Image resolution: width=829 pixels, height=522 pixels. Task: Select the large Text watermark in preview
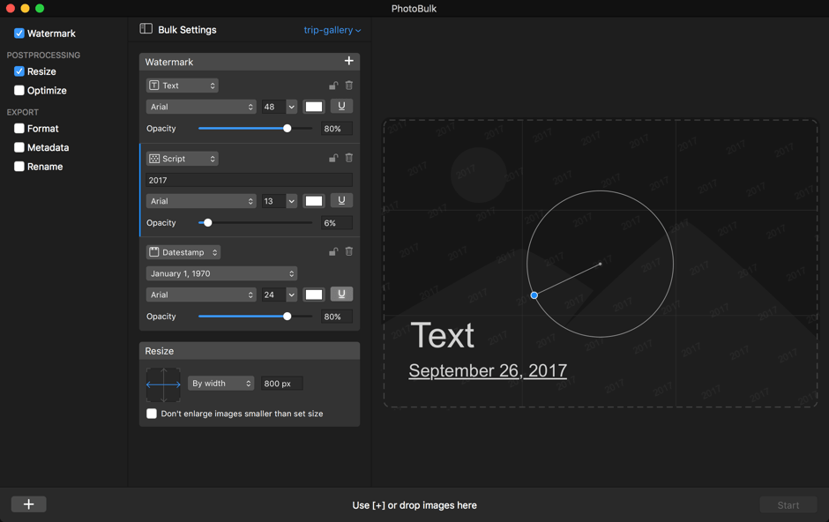443,335
